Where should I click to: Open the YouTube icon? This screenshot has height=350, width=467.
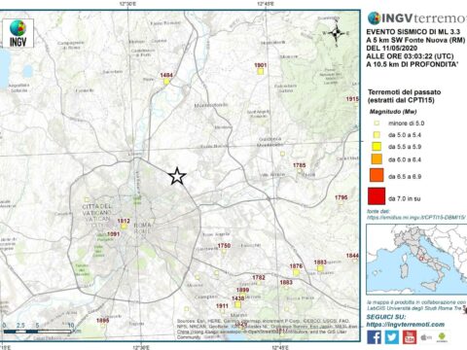(410, 337)
